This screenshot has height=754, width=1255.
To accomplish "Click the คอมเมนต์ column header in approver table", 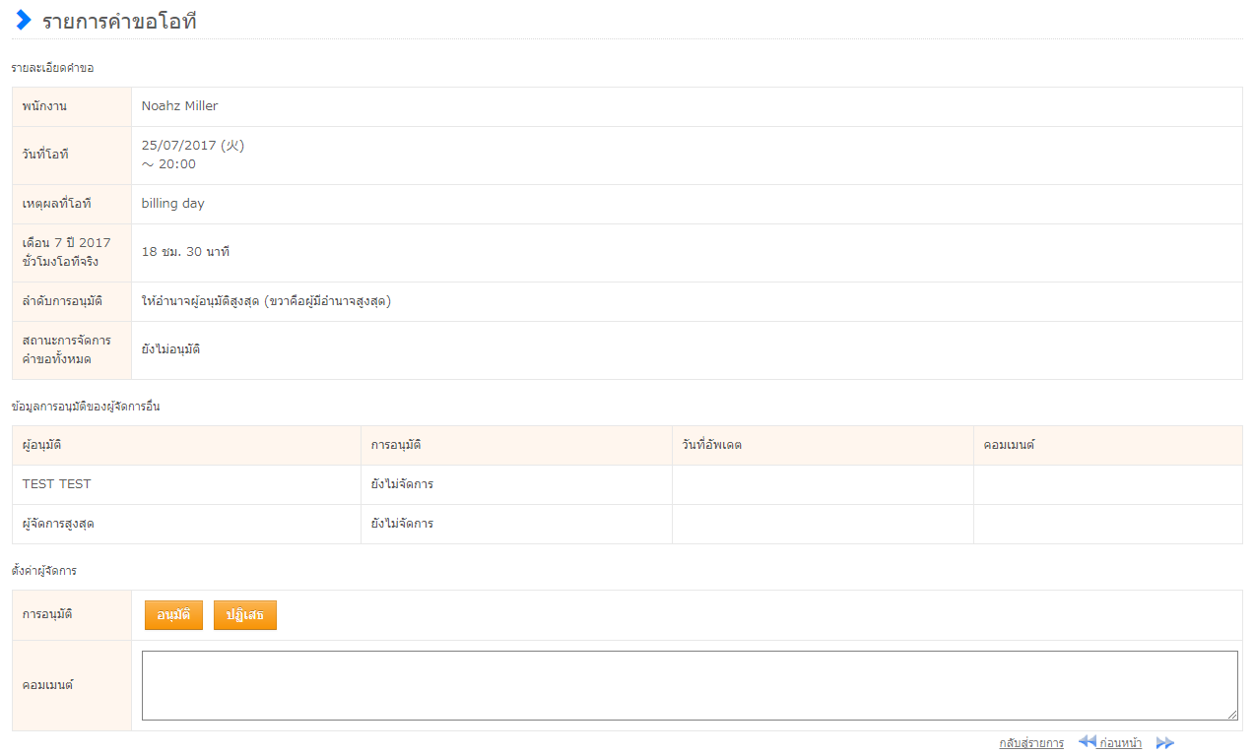I will coord(1009,445).
